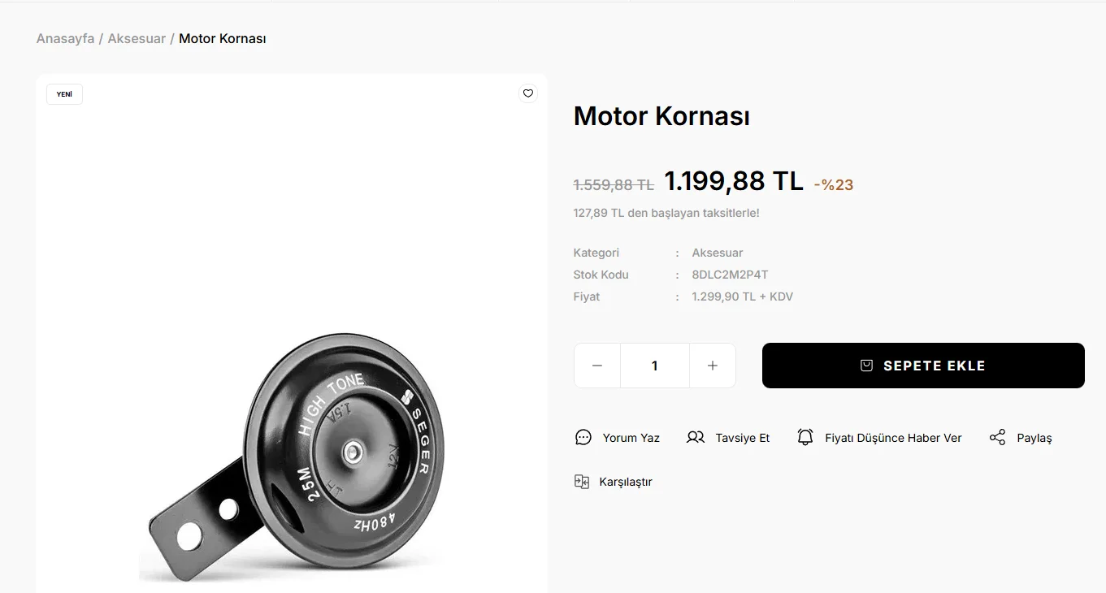Click the stock code 8DLC2M2P4T

click(x=730, y=275)
